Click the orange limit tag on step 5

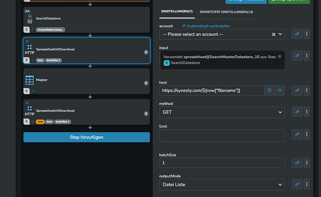click(40, 121)
